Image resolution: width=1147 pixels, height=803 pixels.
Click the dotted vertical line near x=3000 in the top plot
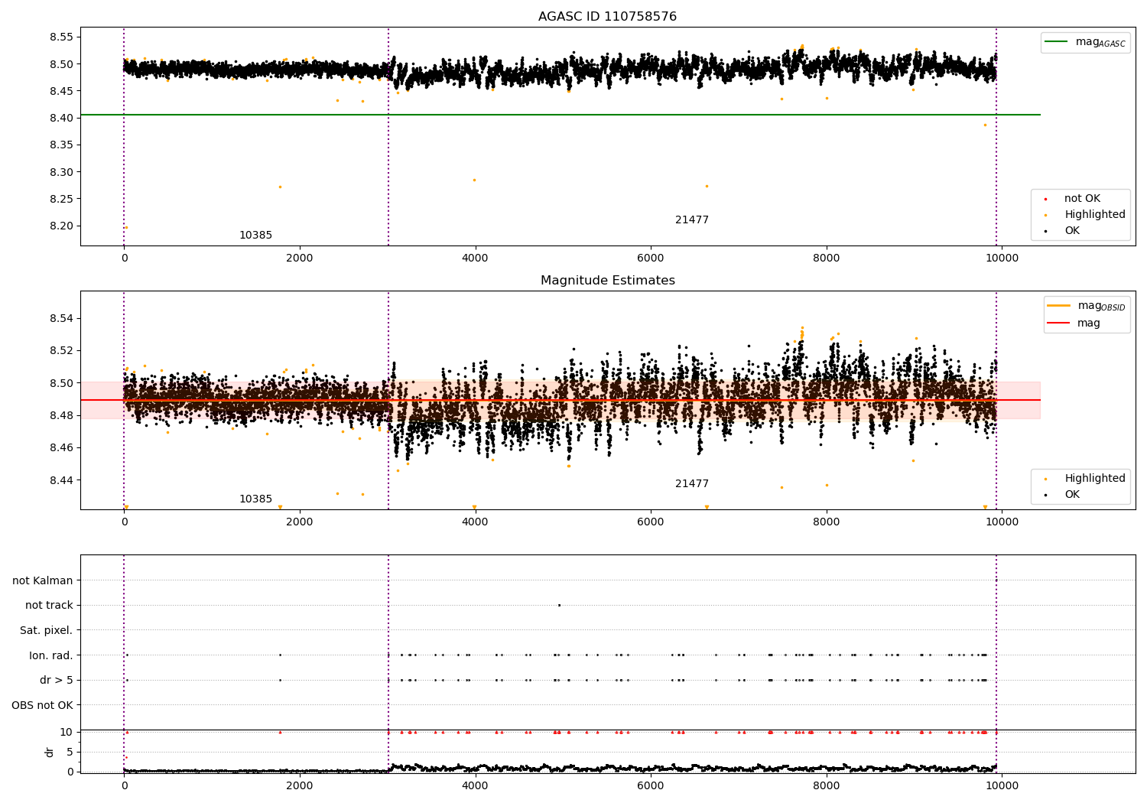(x=388, y=137)
